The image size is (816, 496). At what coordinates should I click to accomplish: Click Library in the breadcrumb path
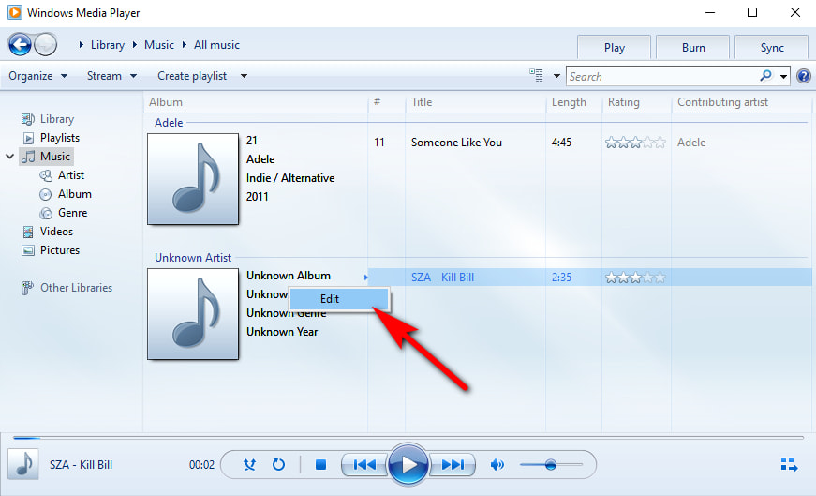click(107, 45)
